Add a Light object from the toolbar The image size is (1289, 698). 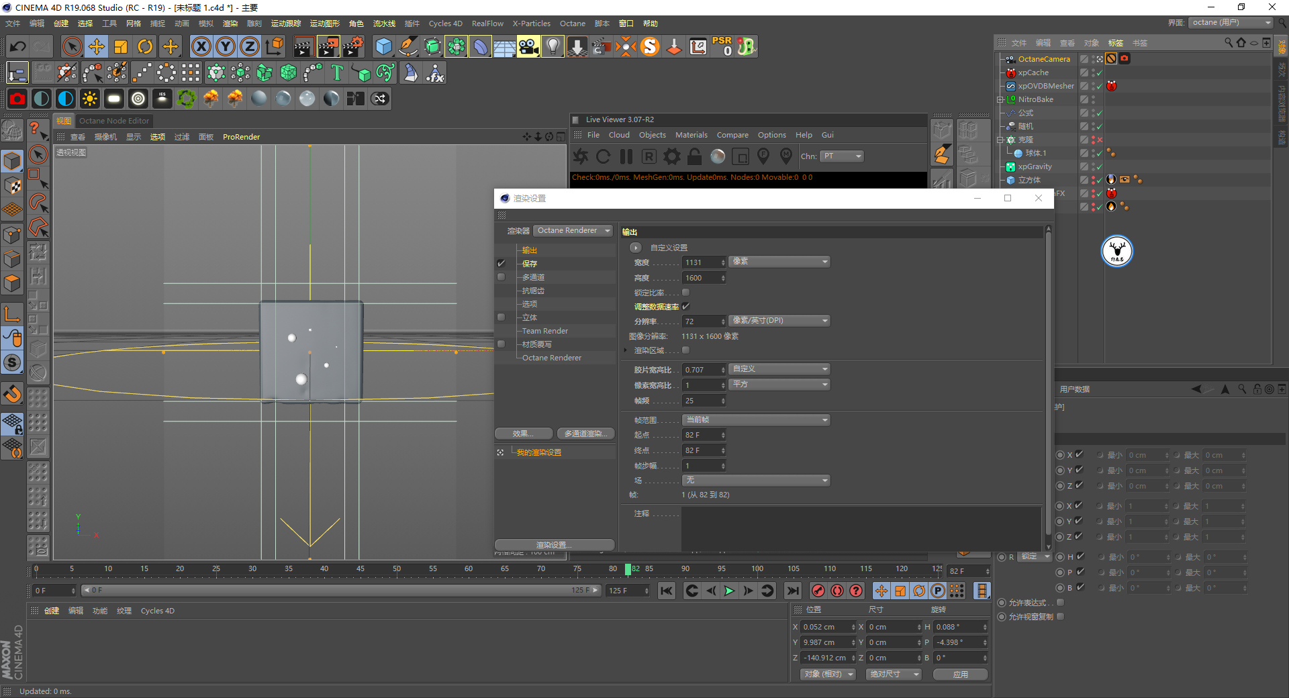coord(553,46)
